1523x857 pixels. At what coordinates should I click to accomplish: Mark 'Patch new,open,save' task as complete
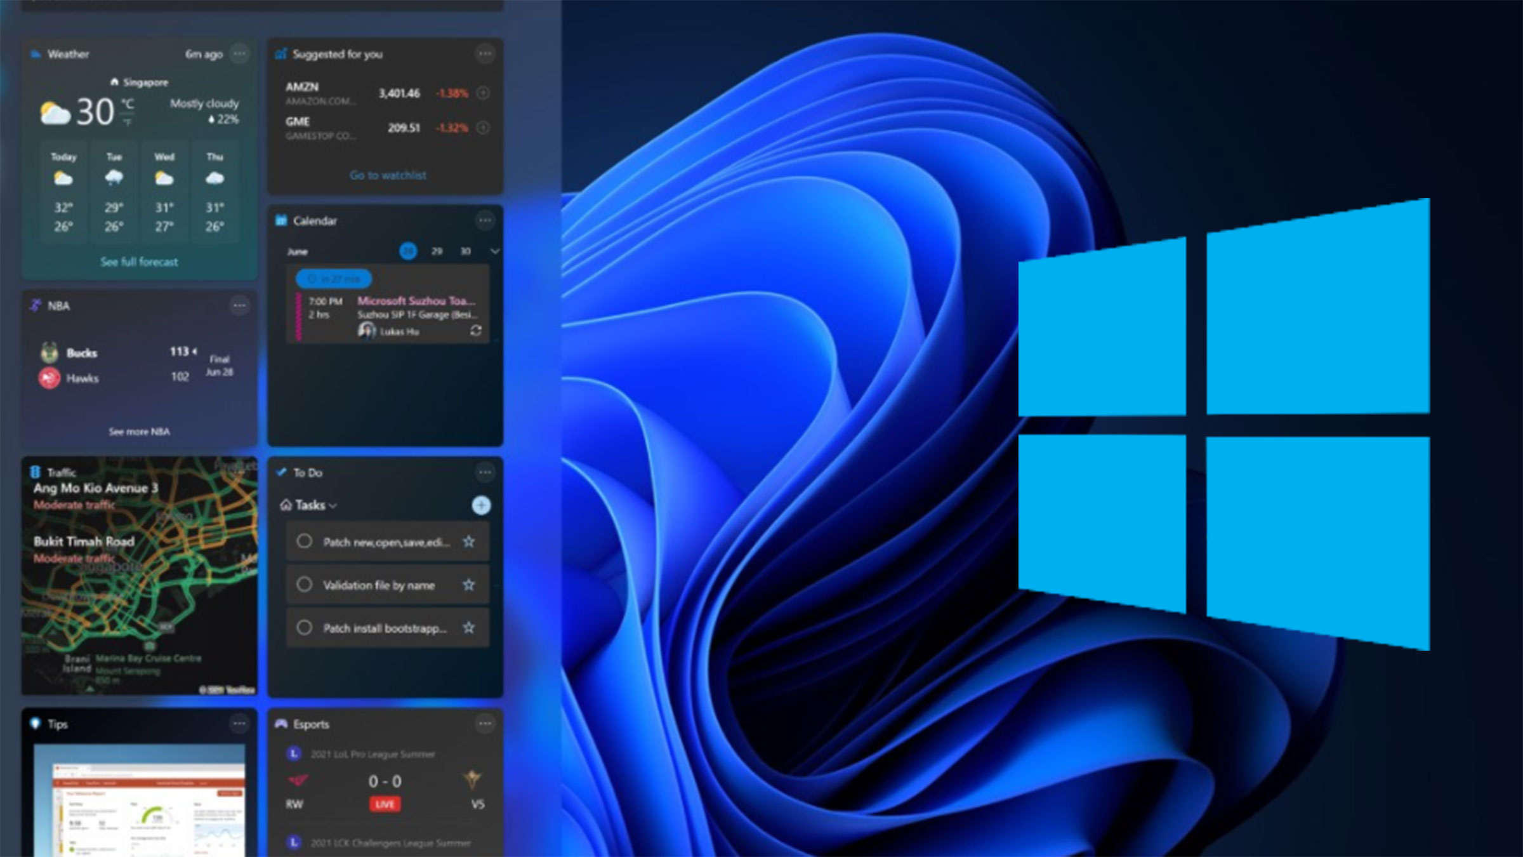pos(305,542)
